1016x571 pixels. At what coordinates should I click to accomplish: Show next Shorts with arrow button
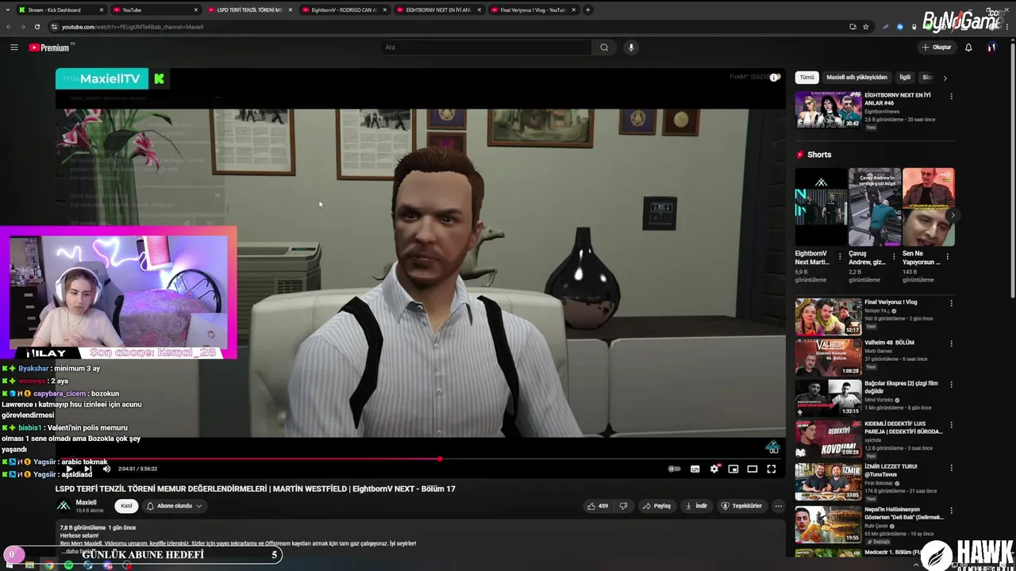coord(952,215)
